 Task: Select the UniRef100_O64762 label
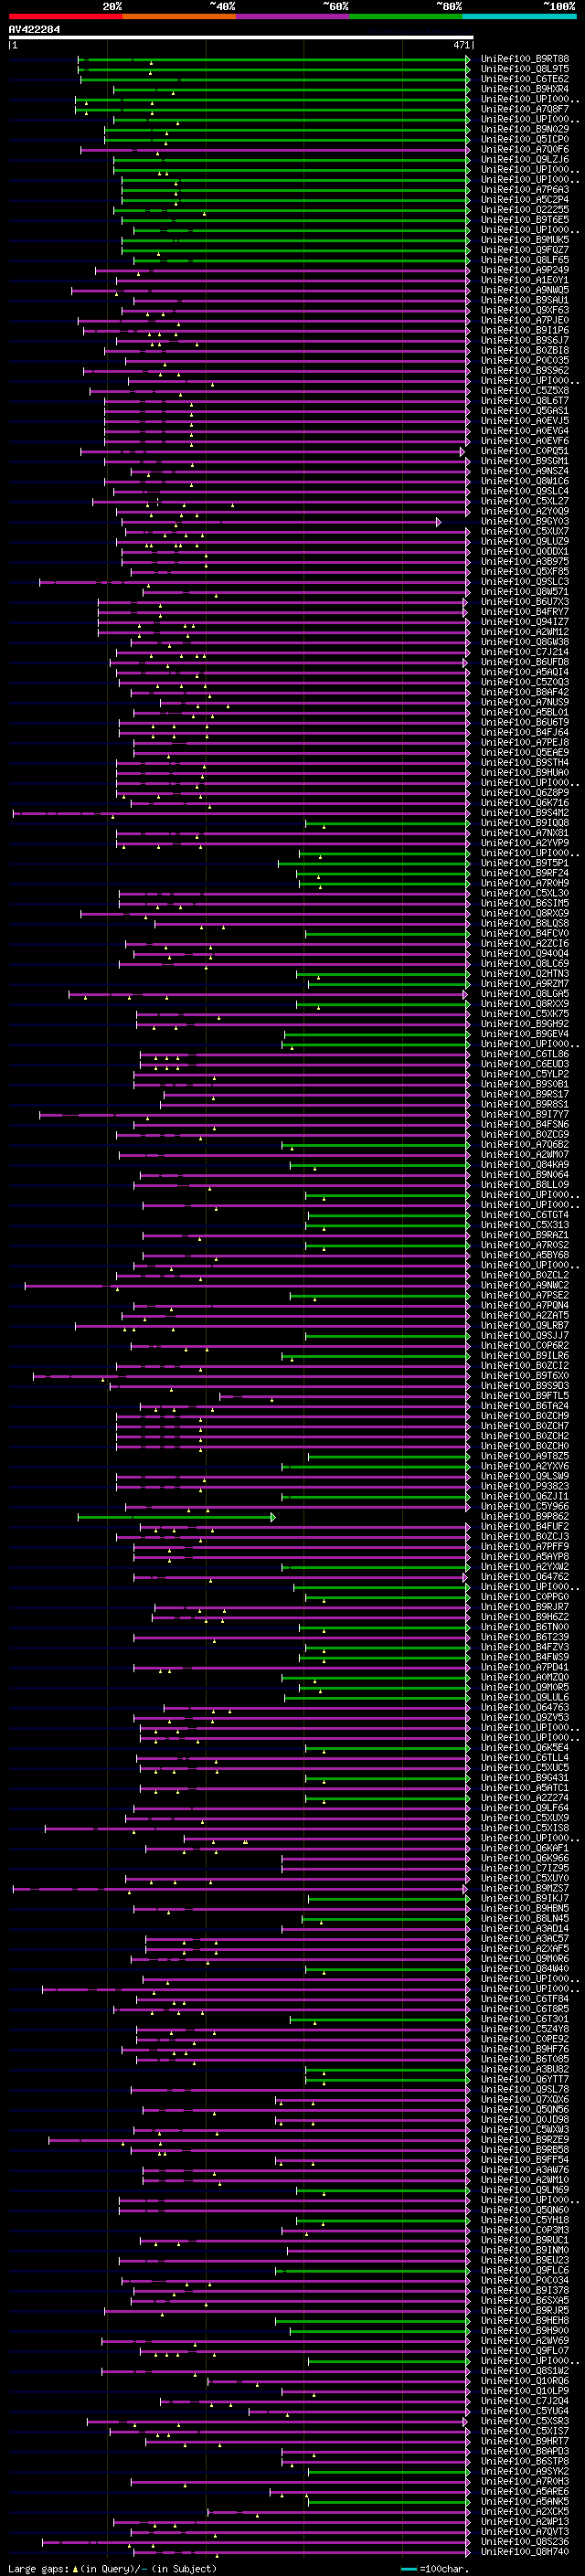[524, 1576]
